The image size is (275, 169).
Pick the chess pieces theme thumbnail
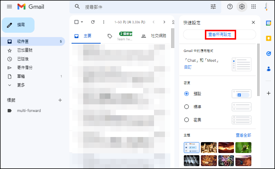208,147
